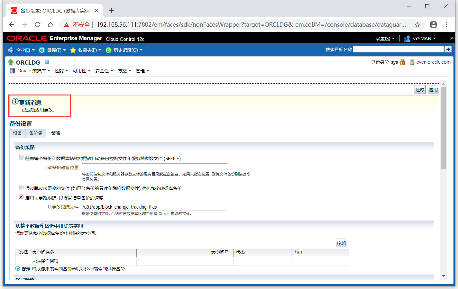Open the 目标(T) menu
The width and height of the screenshot is (458, 289).
pos(52,50)
